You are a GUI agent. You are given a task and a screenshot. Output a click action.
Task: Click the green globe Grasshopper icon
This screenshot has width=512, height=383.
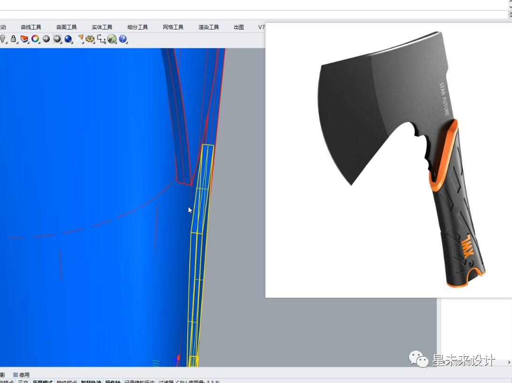[112, 39]
